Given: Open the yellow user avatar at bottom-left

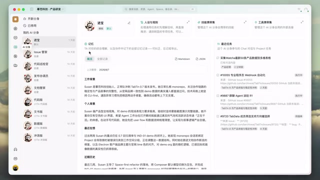Looking at the screenshot, I should tap(15, 168).
